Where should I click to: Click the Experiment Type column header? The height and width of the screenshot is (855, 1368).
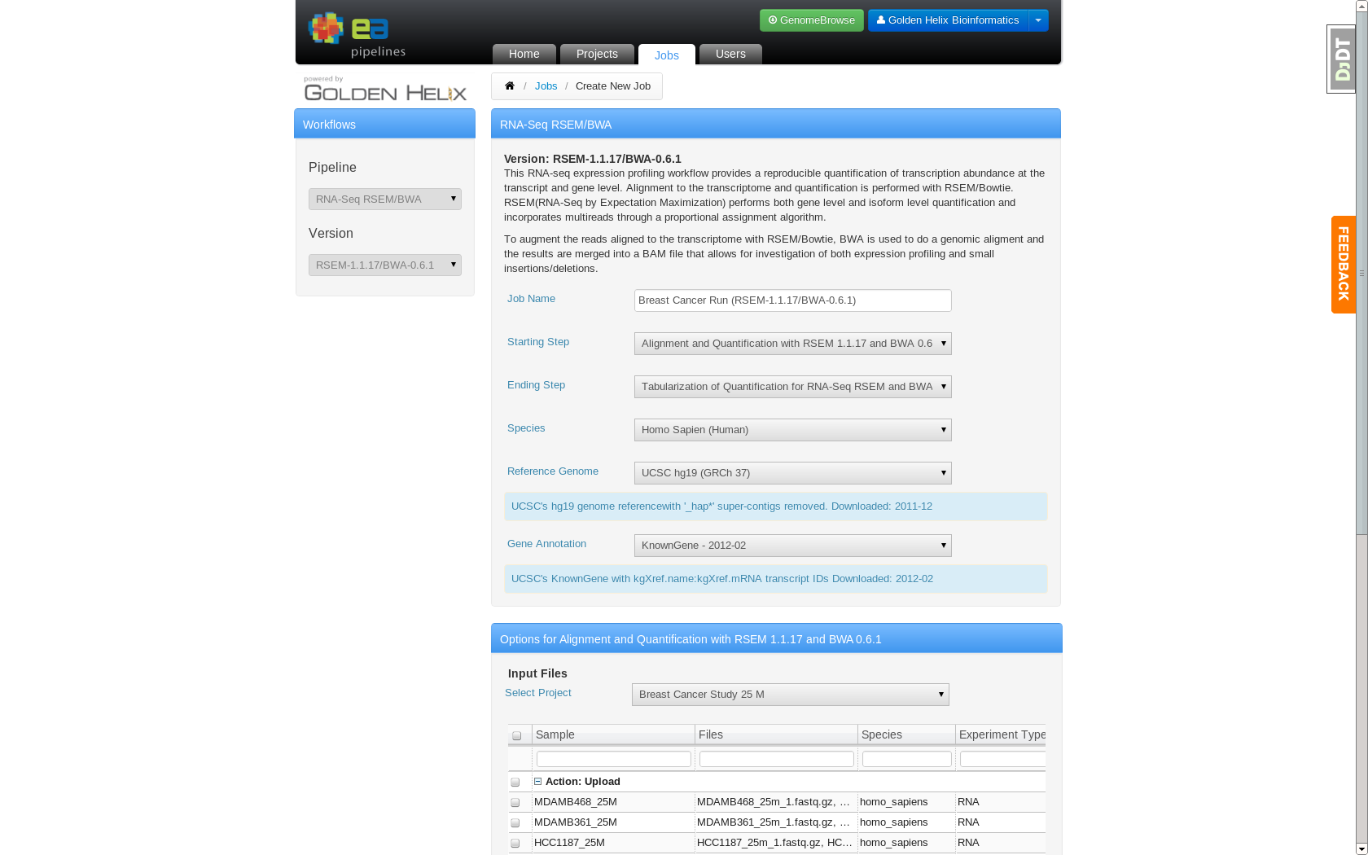point(1001,734)
